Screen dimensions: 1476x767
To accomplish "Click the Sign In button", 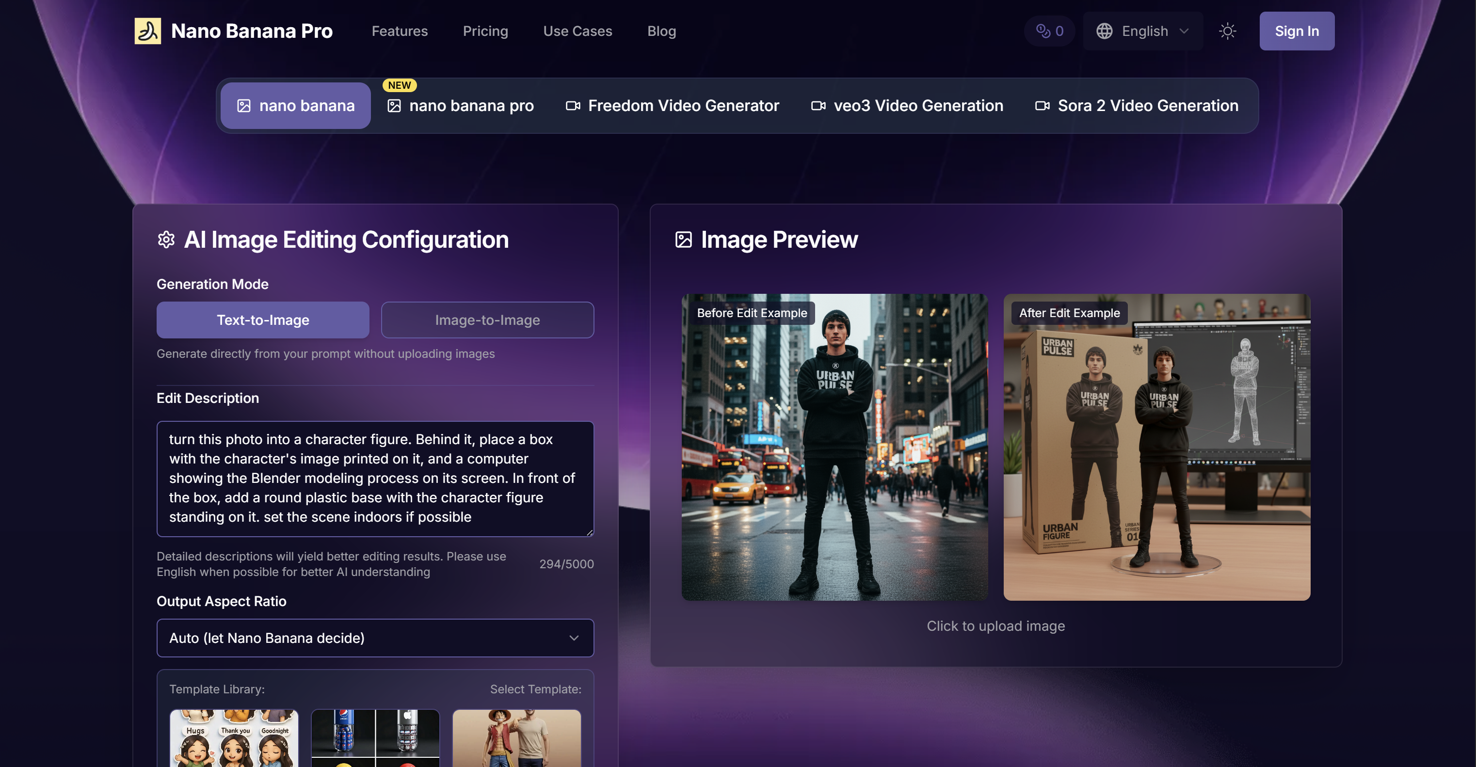I will pyautogui.click(x=1297, y=31).
